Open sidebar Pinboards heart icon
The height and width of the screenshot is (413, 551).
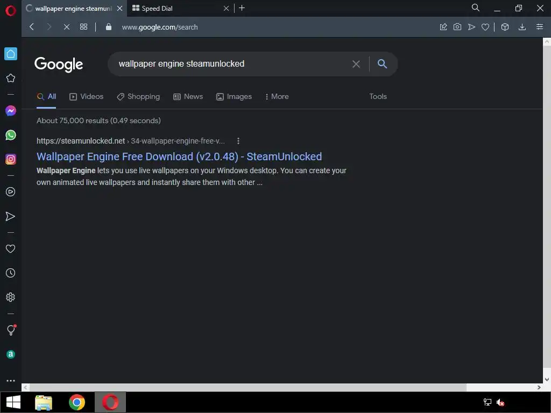[x=11, y=248]
